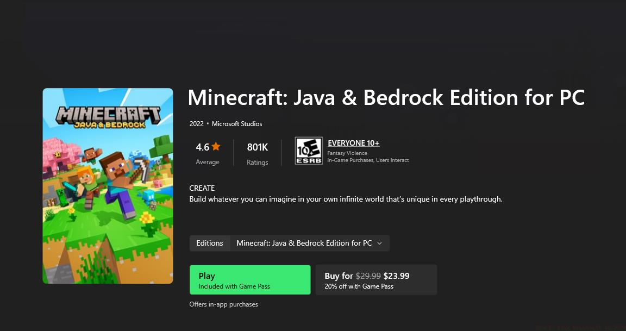Click the Minecraft logo on the cover art
Viewport: 626px width, 331px height.
108,116
